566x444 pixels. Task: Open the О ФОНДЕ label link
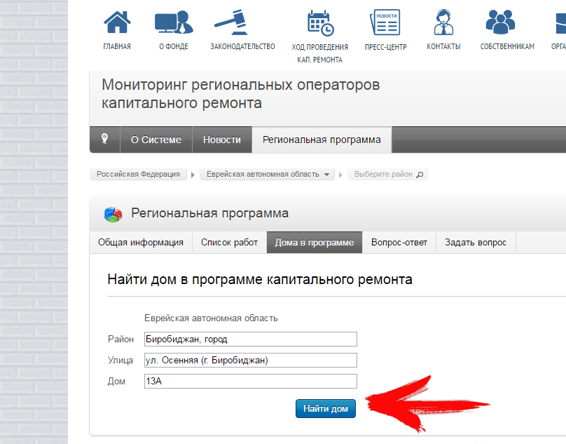point(174,46)
